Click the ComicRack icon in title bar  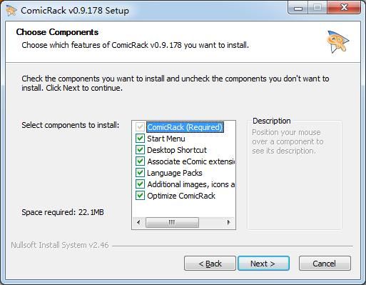pyautogui.click(x=11, y=11)
